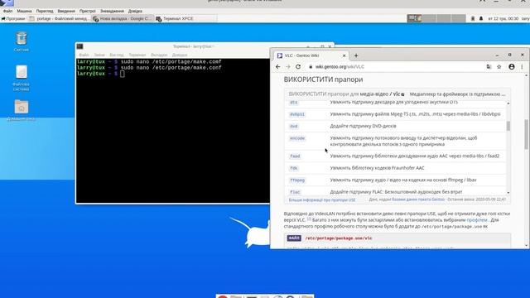Image resolution: width=530 pixels, height=298 pixels.
Task: Open the Програми applications menu
Action: [x=13, y=18]
